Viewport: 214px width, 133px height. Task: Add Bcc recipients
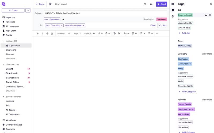[165, 25]
